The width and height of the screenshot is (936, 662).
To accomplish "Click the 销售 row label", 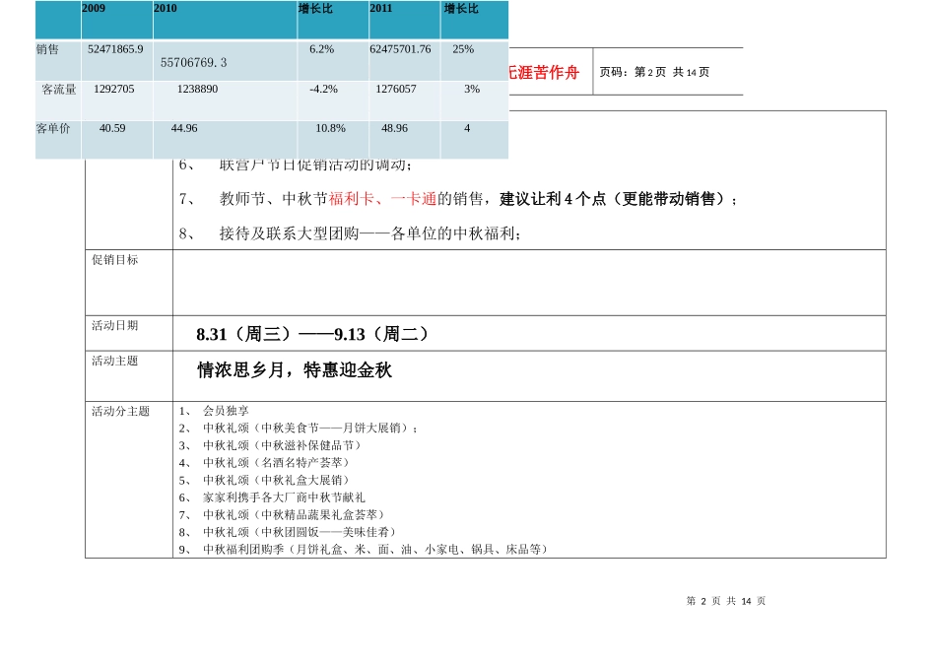I will (x=47, y=49).
